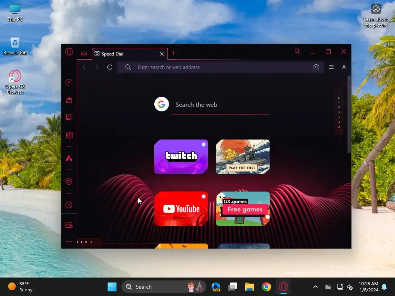The image size is (395, 296).
Task: Expand the Widgets side panel
Action: [339, 112]
